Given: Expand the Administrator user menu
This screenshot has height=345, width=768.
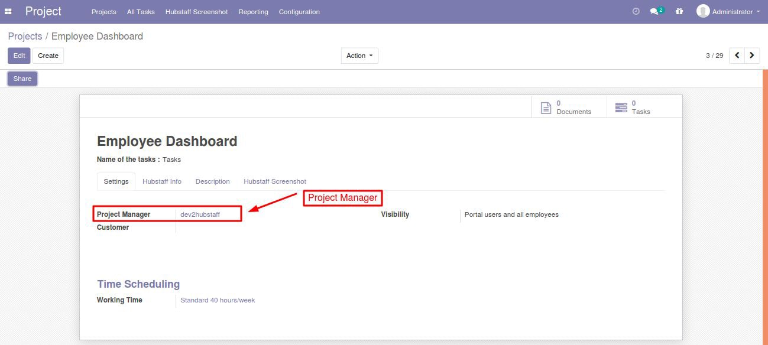Looking at the screenshot, I should 729,11.
